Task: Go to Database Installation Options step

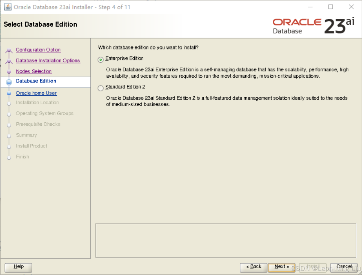Action: click(x=48, y=60)
